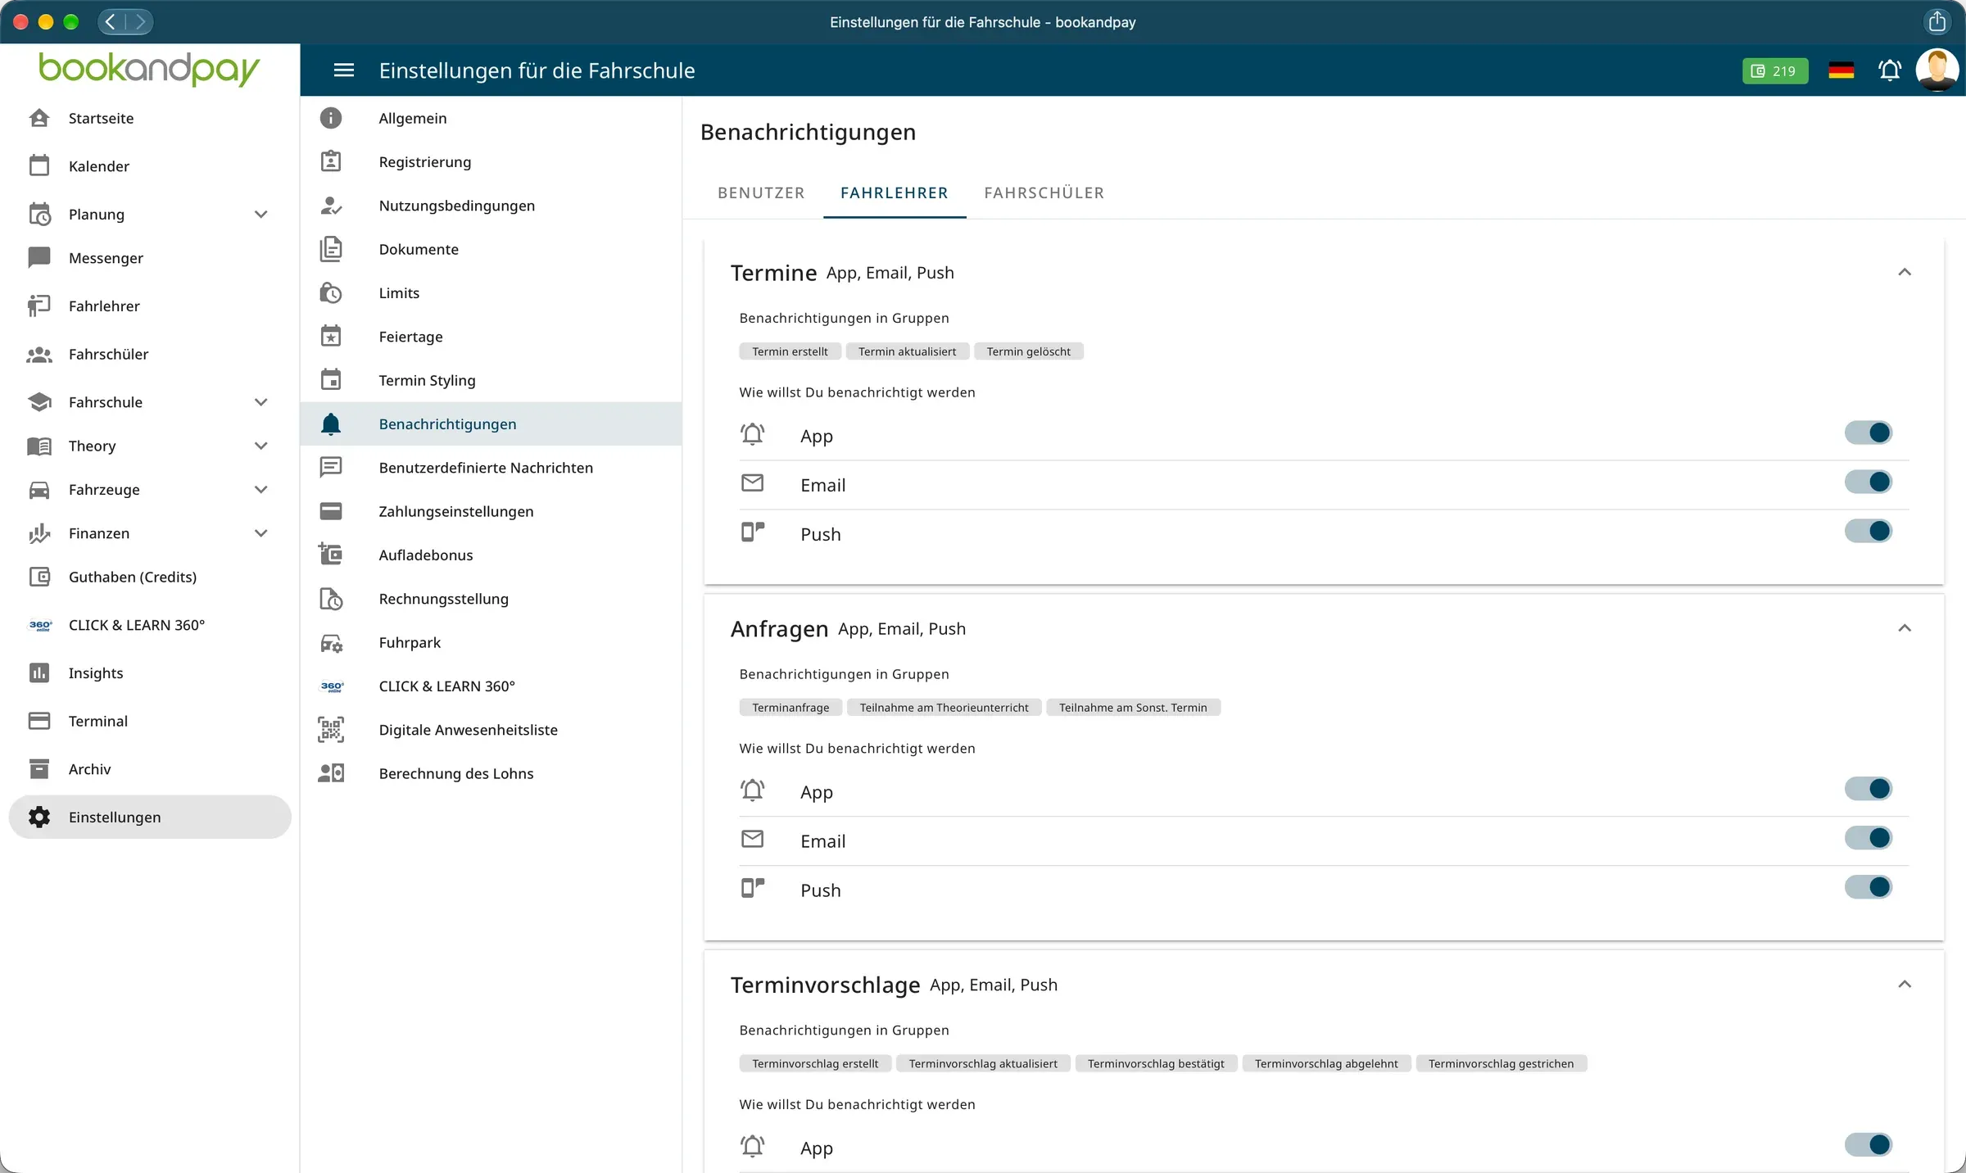1966x1173 pixels.
Task: Click the Terminanfrage chip
Action: click(x=790, y=708)
